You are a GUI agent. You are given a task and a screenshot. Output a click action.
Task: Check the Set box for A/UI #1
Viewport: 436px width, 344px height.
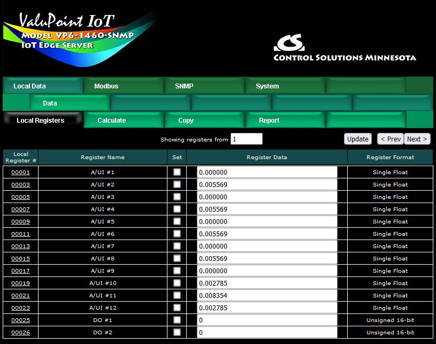click(x=177, y=172)
